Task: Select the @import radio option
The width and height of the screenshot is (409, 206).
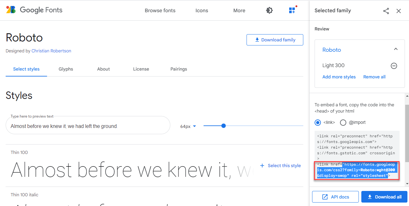Action: pos(343,123)
